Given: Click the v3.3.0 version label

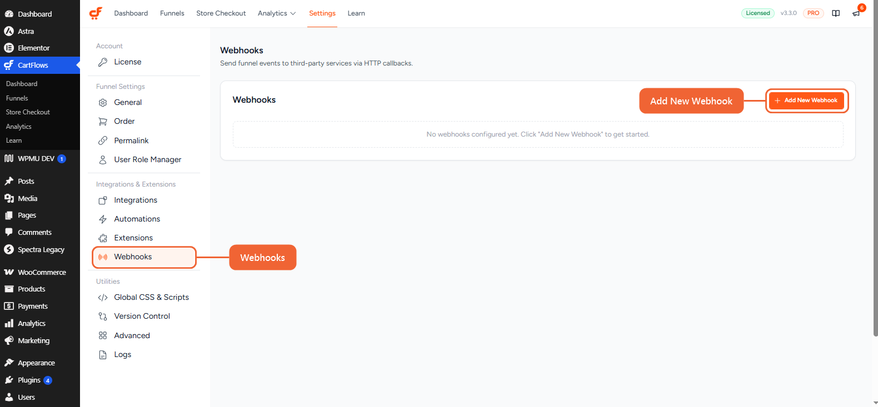Looking at the screenshot, I should [x=789, y=13].
